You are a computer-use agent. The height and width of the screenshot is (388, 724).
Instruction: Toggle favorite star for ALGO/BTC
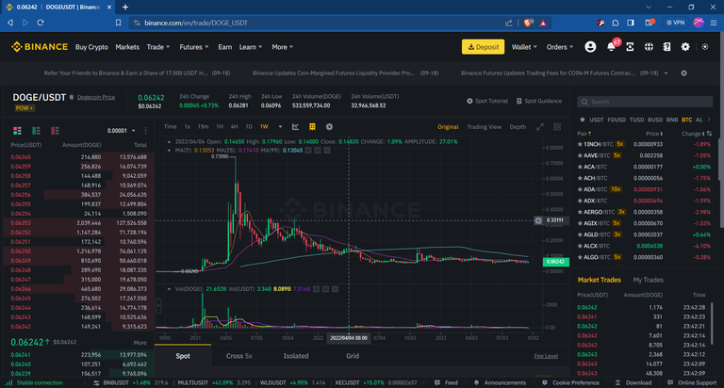(x=580, y=257)
